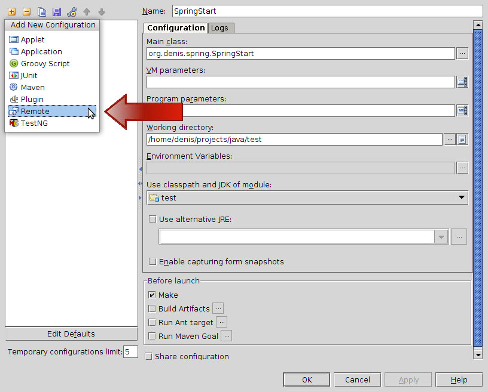Screen dimensions: 488x392
Task: Open Run Maven Goal ellipsis button
Action: coord(227,336)
